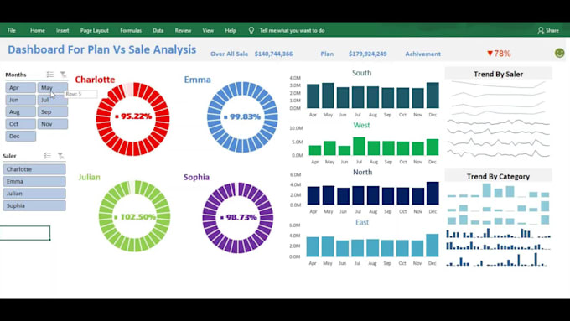Open the Help tab
The height and width of the screenshot is (321, 570).
click(x=231, y=30)
